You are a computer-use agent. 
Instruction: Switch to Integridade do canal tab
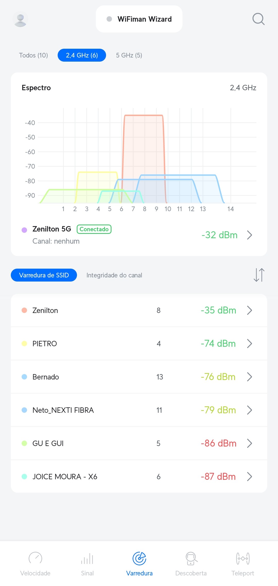coord(114,275)
